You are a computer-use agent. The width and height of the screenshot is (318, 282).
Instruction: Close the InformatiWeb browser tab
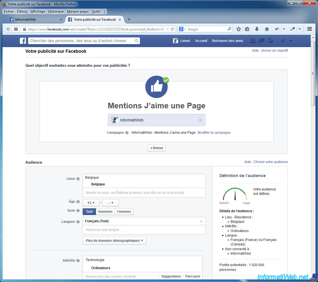tap(61, 20)
